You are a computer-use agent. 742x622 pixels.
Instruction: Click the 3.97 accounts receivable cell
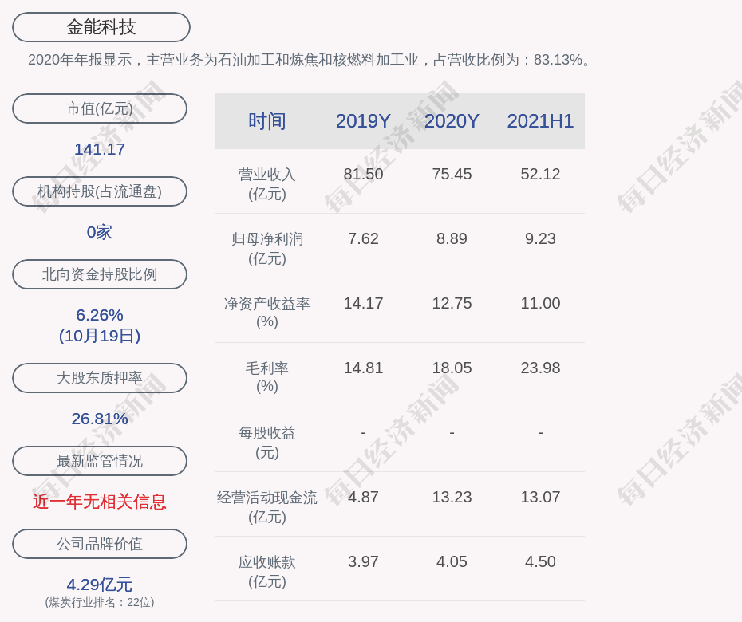coord(364,562)
